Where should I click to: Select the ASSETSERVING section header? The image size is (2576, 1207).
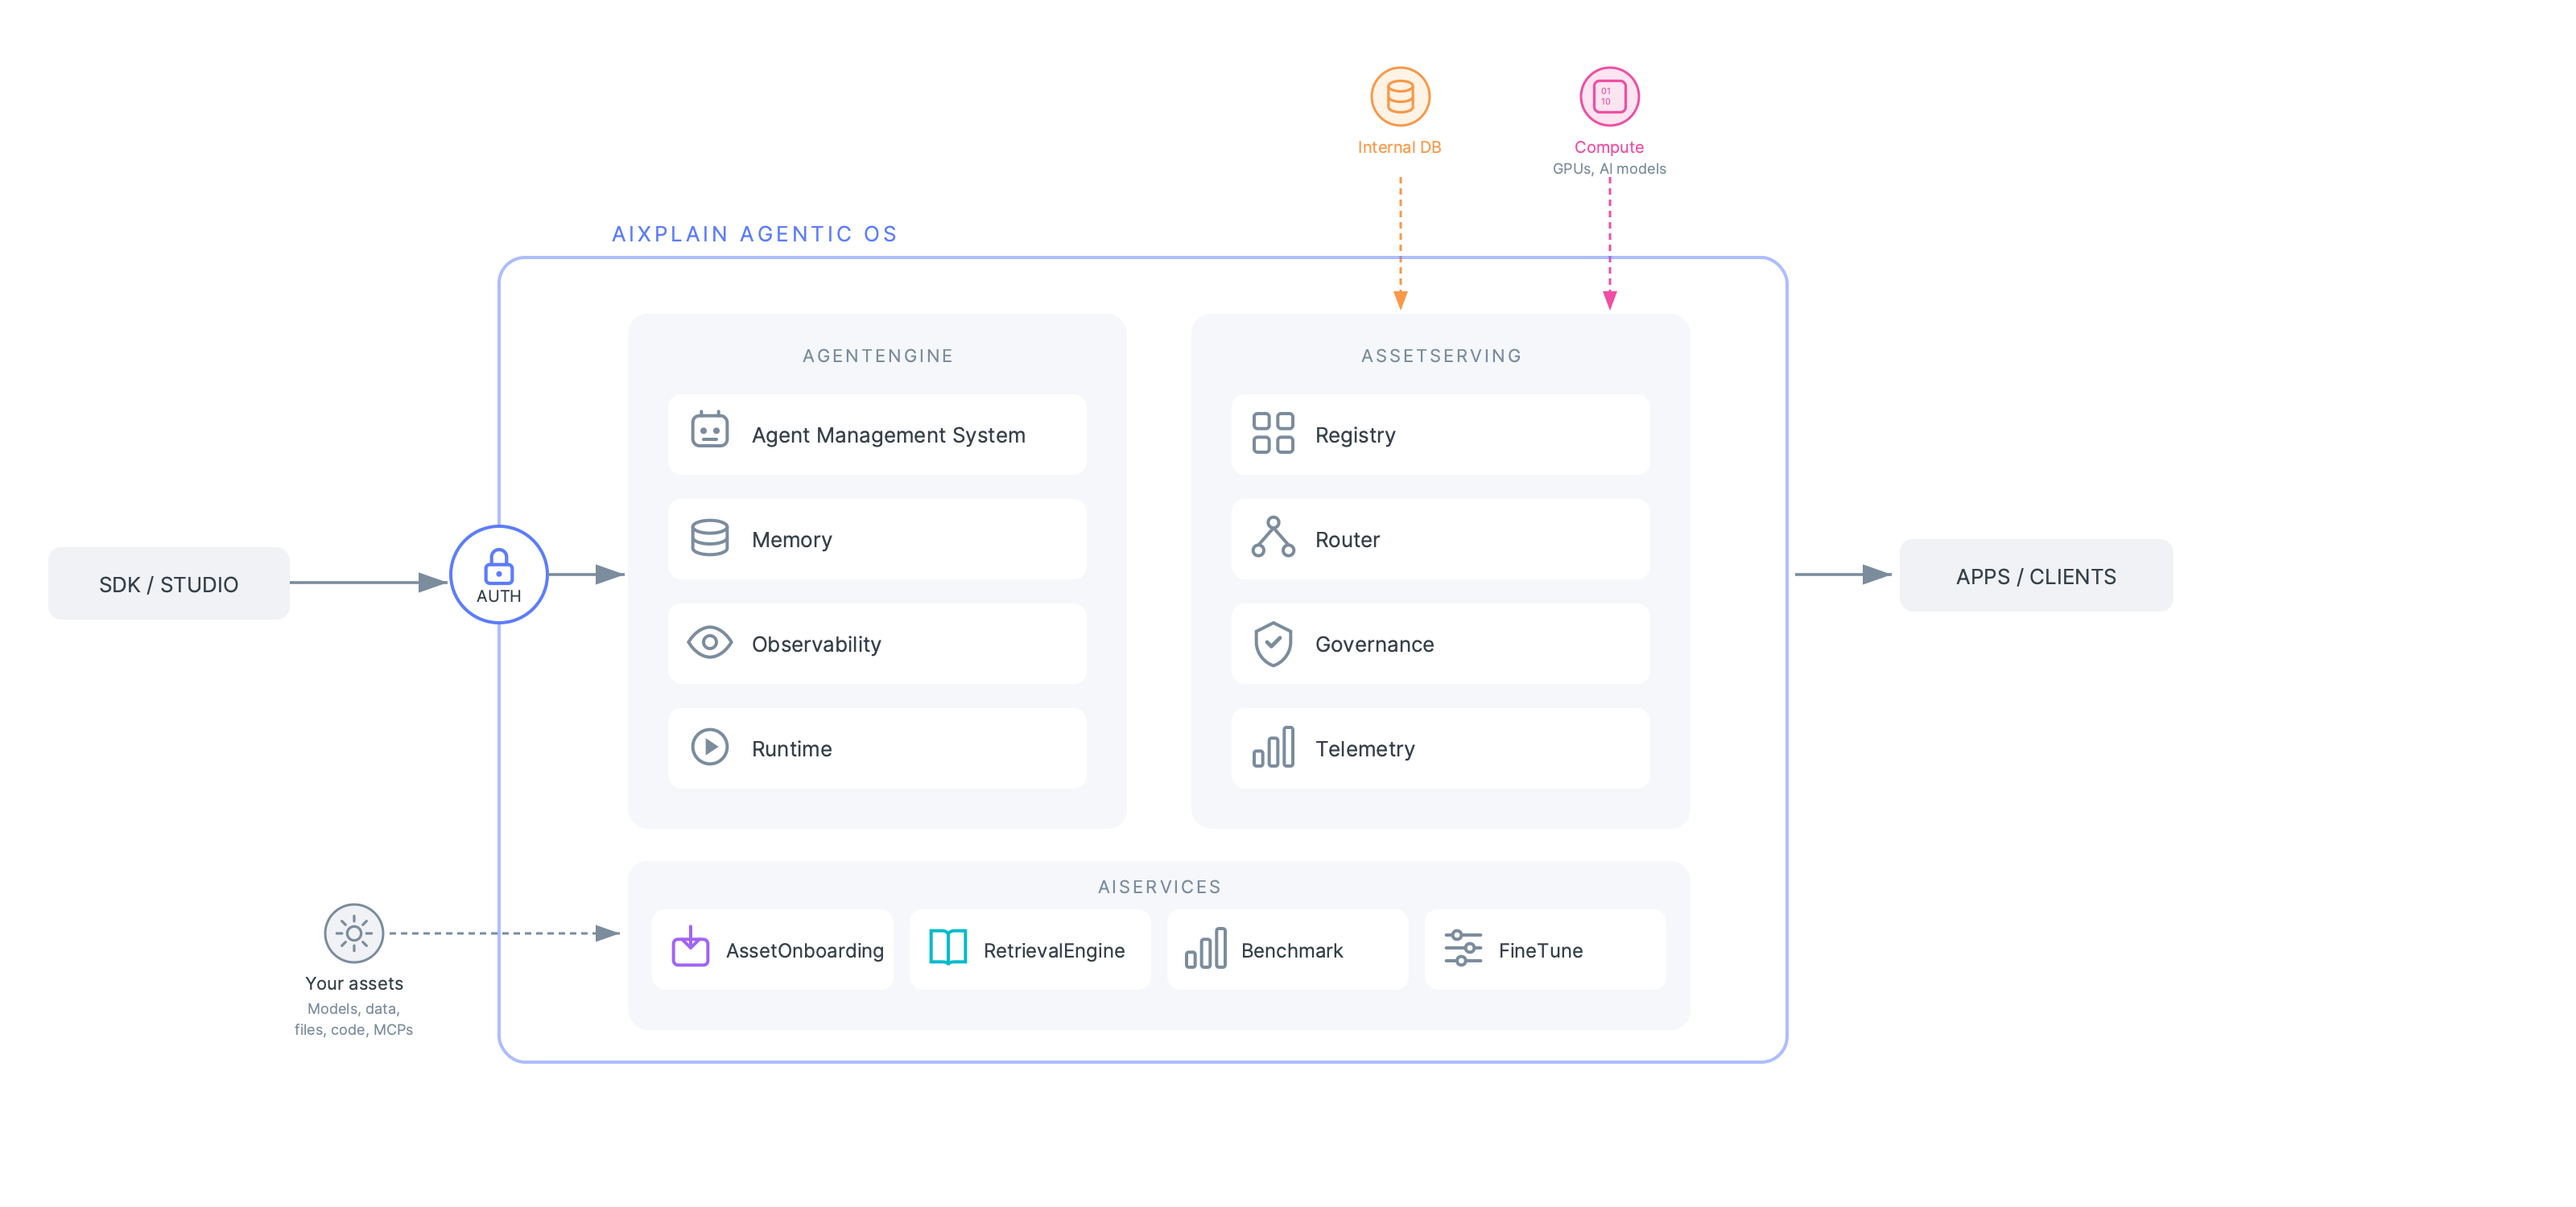(x=1440, y=355)
